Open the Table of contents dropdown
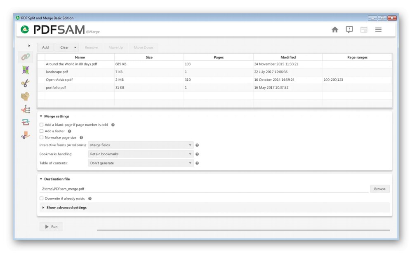 point(141,163)
